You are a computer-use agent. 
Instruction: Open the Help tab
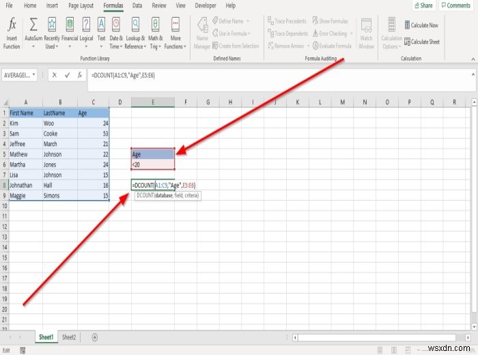point(231,5)
